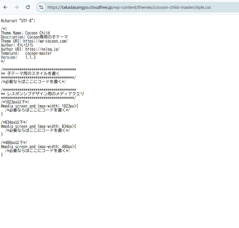239x228 pixels.
Task: Click the 'Theme URI: https://wp-cocoon.com/' text
Action: (x=34, y=41)
